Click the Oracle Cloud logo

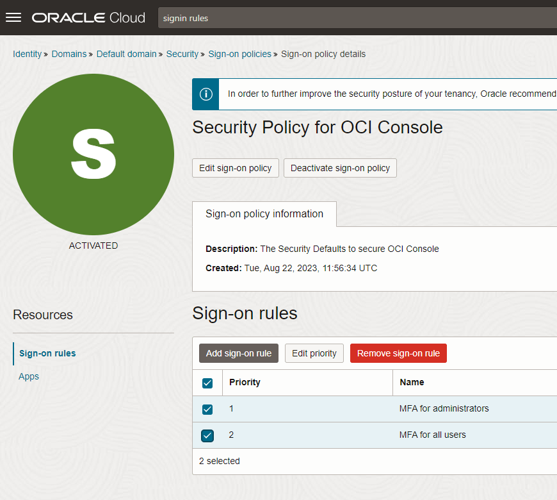(88, 18)
